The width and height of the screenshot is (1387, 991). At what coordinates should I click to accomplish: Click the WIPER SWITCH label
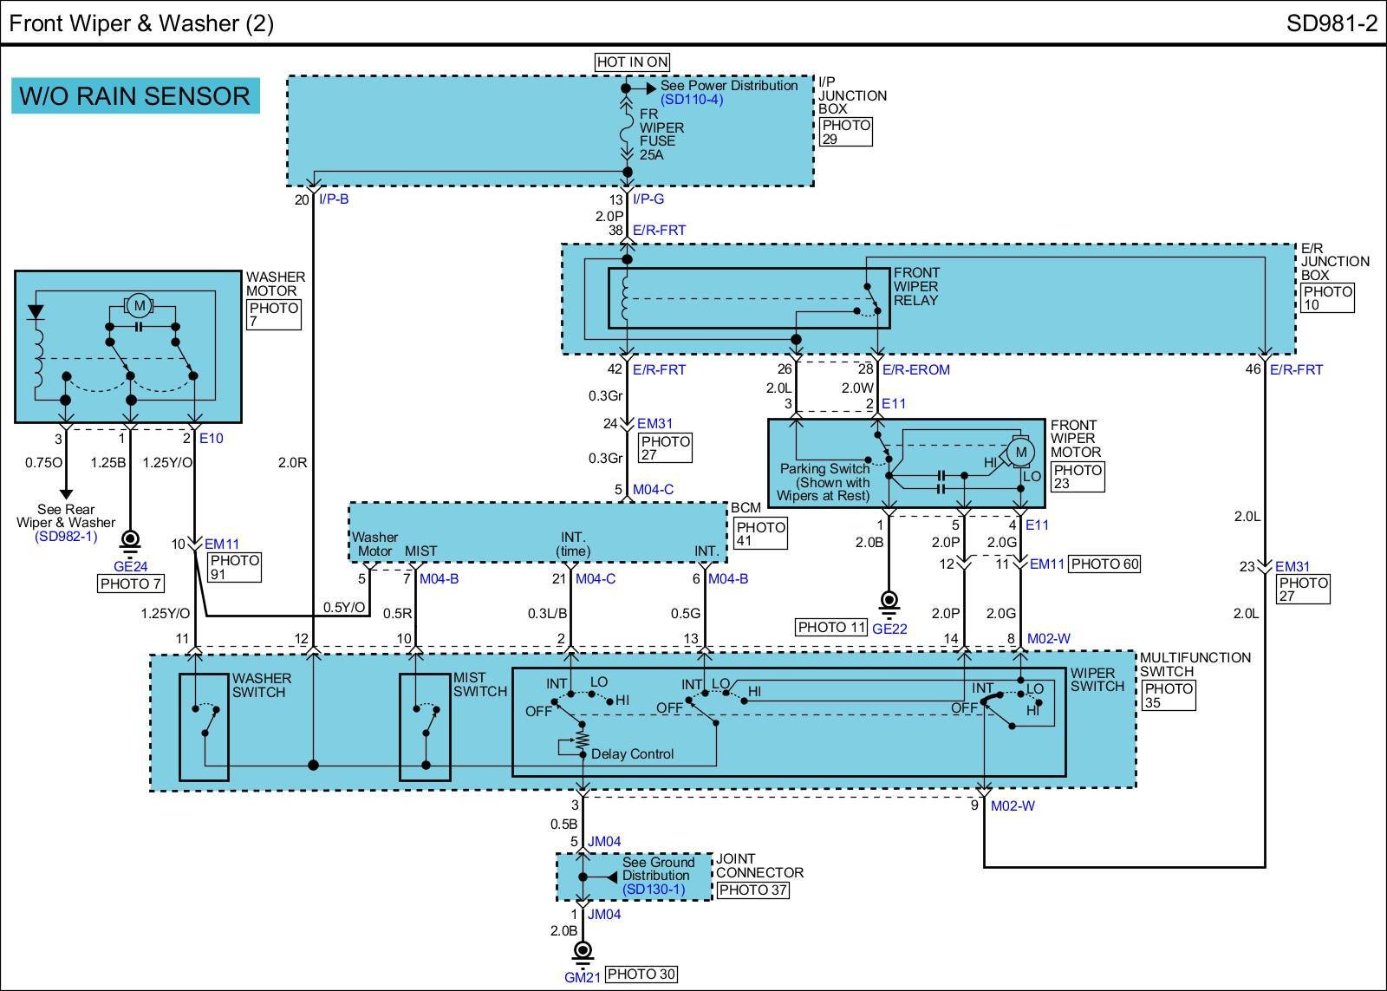(1097, 680)
